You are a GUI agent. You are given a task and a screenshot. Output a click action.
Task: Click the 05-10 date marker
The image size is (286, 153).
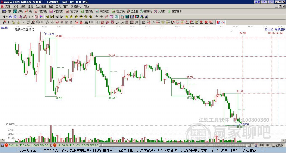242,33
